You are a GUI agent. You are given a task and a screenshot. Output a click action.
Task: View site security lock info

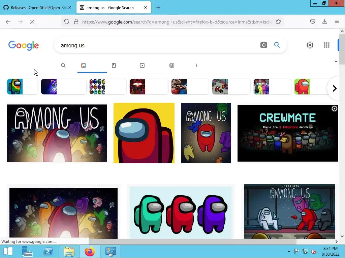click(x=76, y=21)
